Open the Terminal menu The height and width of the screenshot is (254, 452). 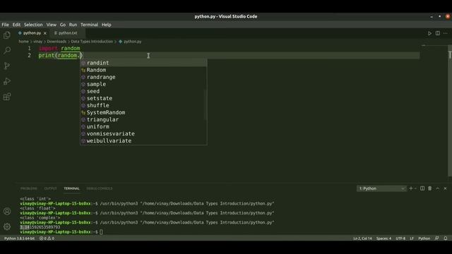point(90,25)
